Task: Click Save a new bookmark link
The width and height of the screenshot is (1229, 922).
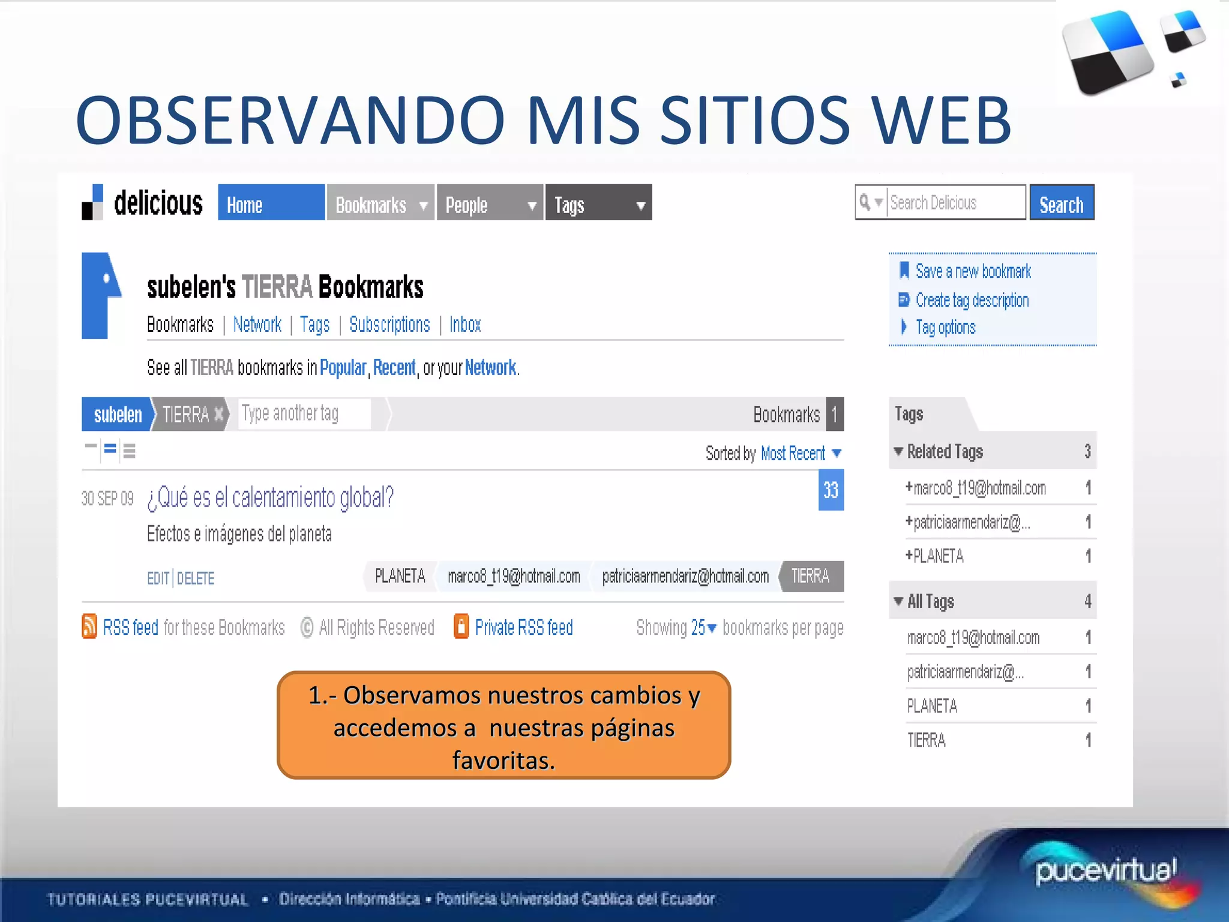Action: [973, 271]
